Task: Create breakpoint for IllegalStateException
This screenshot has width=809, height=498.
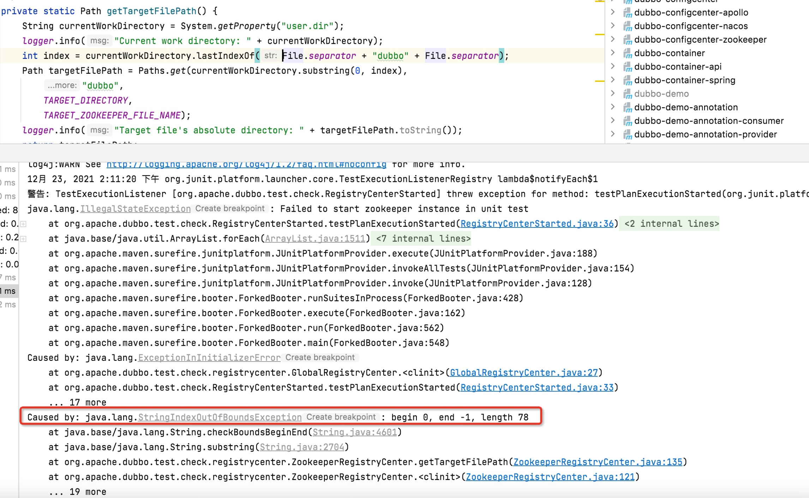Action: 230,208
